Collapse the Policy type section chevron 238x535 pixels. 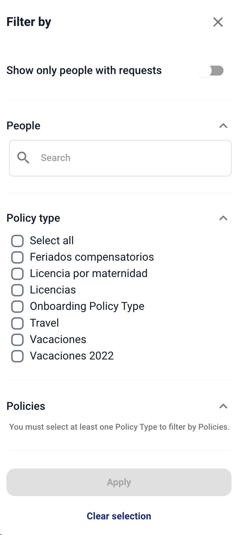pos(223,218)
